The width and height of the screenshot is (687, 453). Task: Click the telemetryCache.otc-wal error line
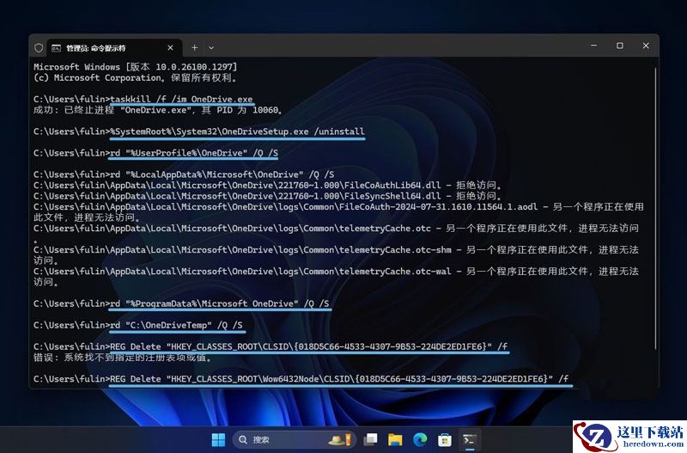(336, 276)
